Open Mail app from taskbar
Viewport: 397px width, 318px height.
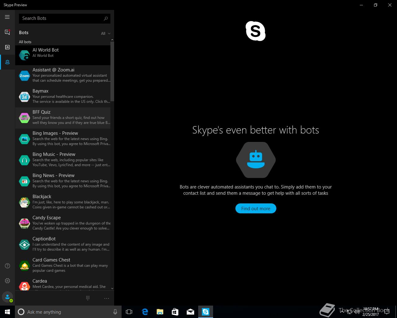[190, 312]
